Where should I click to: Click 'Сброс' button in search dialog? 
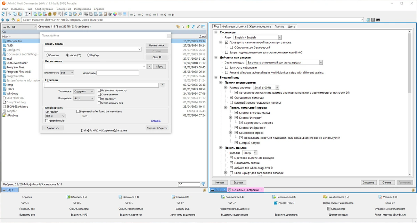pos(159,67)
